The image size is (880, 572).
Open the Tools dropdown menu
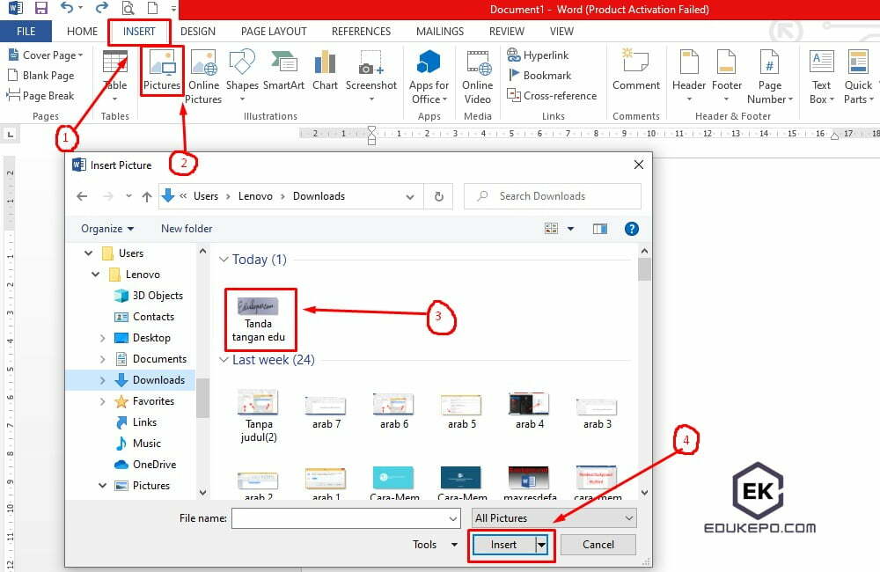click(x=431, y=544)
